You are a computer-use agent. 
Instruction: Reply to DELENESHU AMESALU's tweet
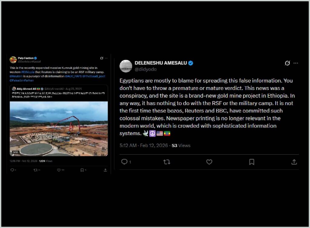(x=124, y=162)
